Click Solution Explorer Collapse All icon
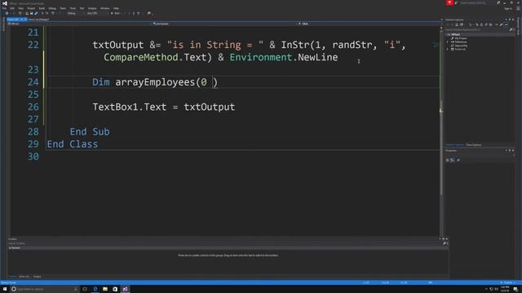The width and height of the screenshot is (522, 293). click(486, 24)
